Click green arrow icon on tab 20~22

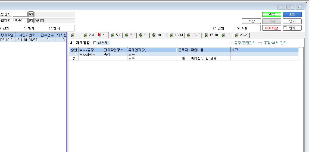(x=236, y=35)
